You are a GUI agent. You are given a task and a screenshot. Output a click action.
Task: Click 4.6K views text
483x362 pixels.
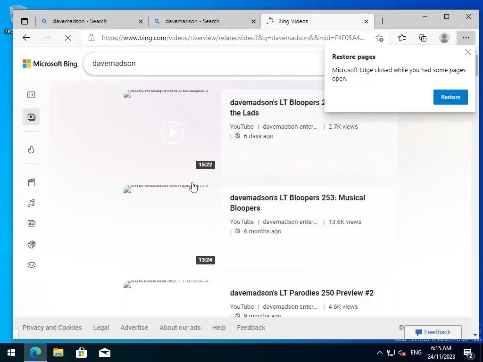[x=343, y=306]
